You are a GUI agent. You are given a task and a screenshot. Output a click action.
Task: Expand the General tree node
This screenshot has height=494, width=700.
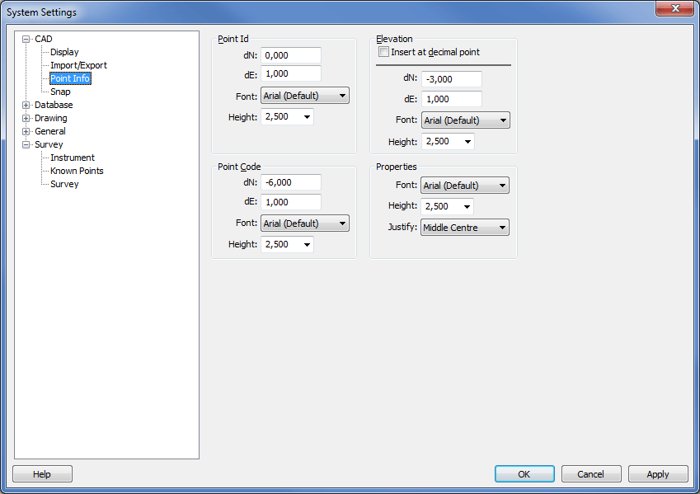[26, 131]
